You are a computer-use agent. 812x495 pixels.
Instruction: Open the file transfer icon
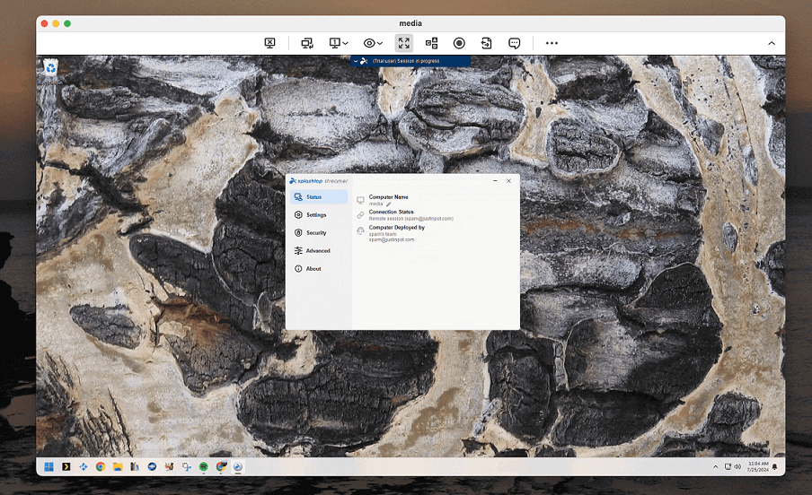[486, 43]
